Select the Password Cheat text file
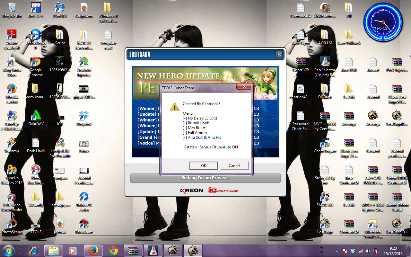 301,121
